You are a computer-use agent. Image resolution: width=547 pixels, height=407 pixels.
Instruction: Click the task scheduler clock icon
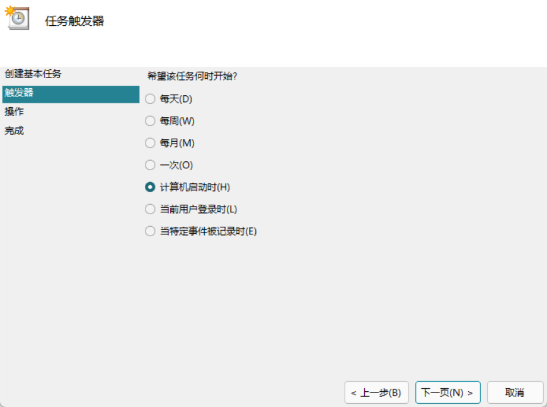(x=17, y=18)
